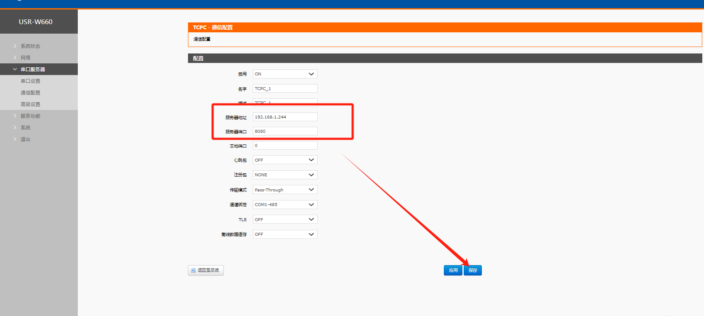This screenshot has width=704, height=316.
Task: Click the 服务器地址 input field
Action: pyautogui.click(x=285, y=117)
